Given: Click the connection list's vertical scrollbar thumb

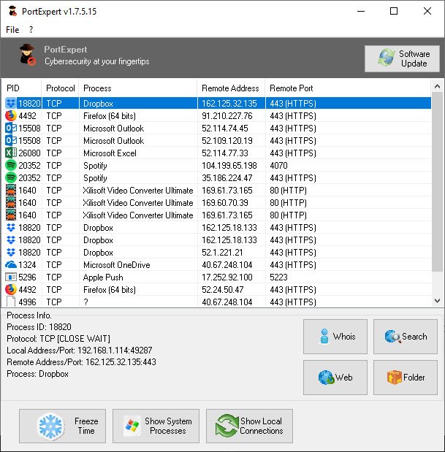Looking at the screenshot, I should coord(437,182).
